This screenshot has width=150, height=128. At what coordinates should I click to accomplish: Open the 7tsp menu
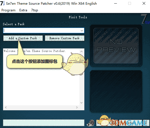click(x=34, y=10)
